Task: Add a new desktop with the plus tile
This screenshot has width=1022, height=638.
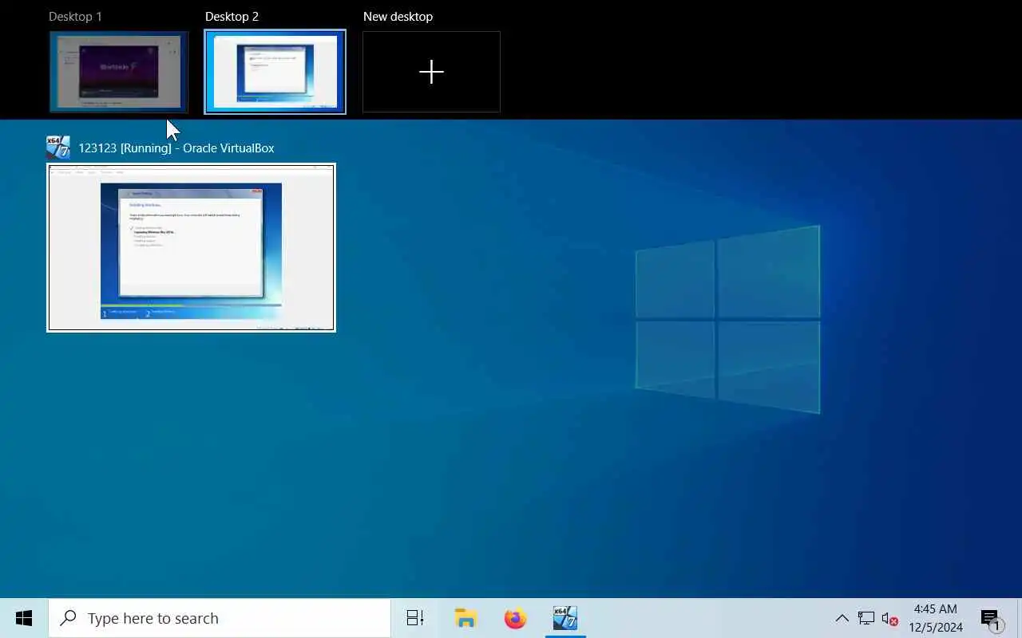Action: (x=431, y=72)
